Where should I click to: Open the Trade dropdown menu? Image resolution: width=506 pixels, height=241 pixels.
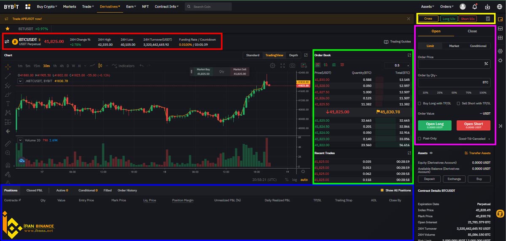pos(89,7)
